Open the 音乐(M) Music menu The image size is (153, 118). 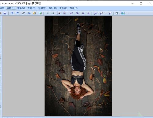(x=53, y=8)
